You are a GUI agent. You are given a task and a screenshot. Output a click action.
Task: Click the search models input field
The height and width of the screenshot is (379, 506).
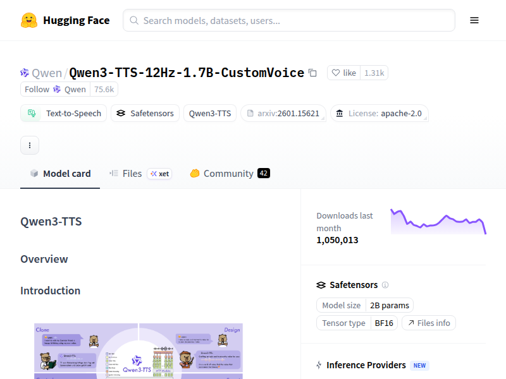288,20
